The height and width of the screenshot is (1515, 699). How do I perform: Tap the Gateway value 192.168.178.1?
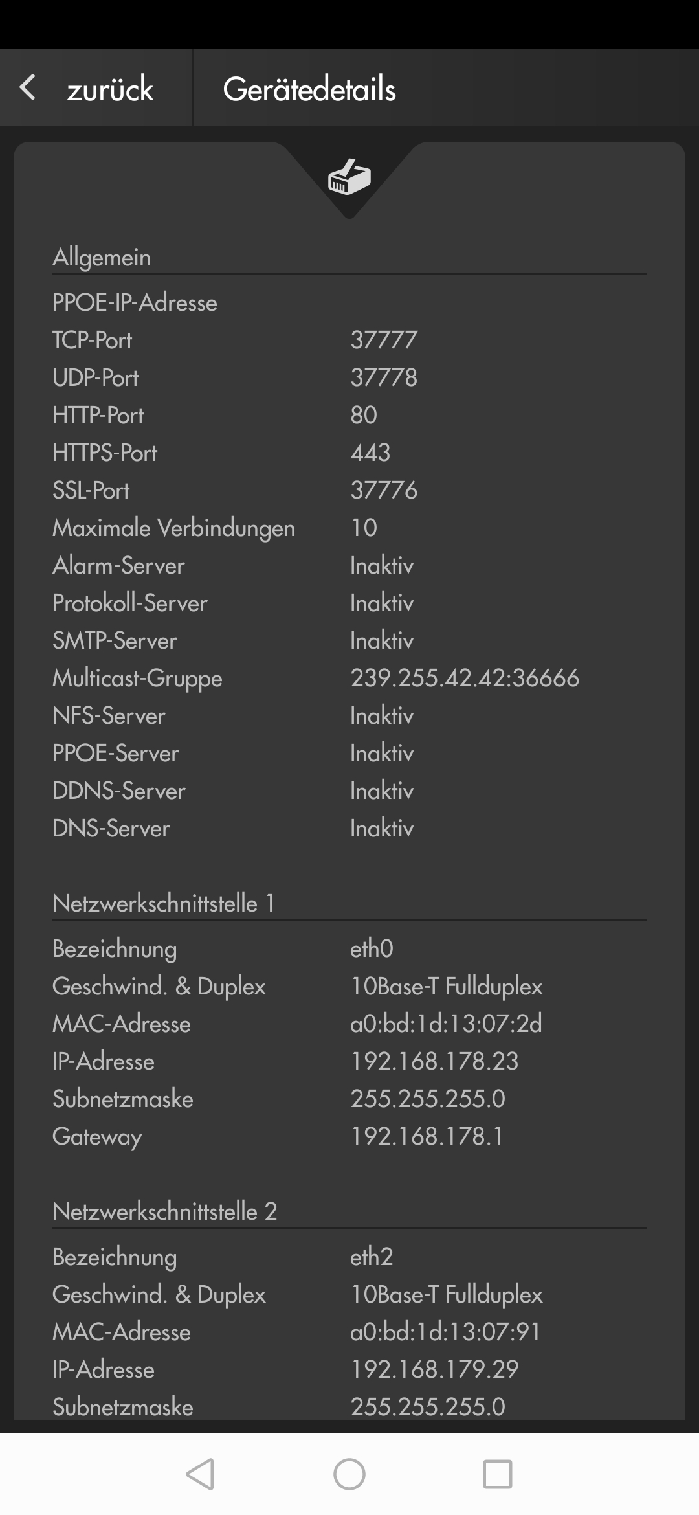tap(427, 1136)
